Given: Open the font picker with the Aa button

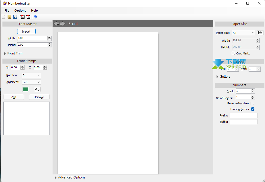Looking at the screenshot, I should pos(37,89).
